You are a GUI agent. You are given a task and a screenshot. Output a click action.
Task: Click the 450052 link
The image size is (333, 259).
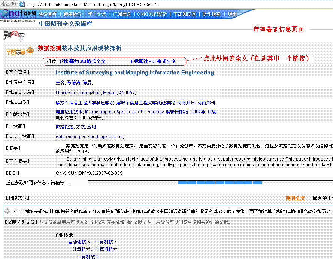pyautogui.click(x=127, y=93)
